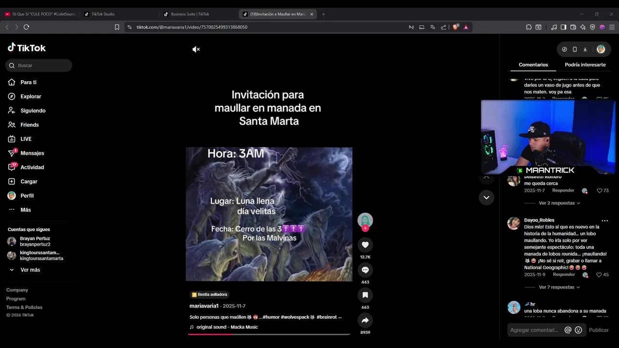Open the Program footer link

pos(16,299)
